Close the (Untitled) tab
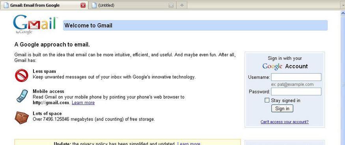This screenshot has width=345, height=145. point(171,5)
